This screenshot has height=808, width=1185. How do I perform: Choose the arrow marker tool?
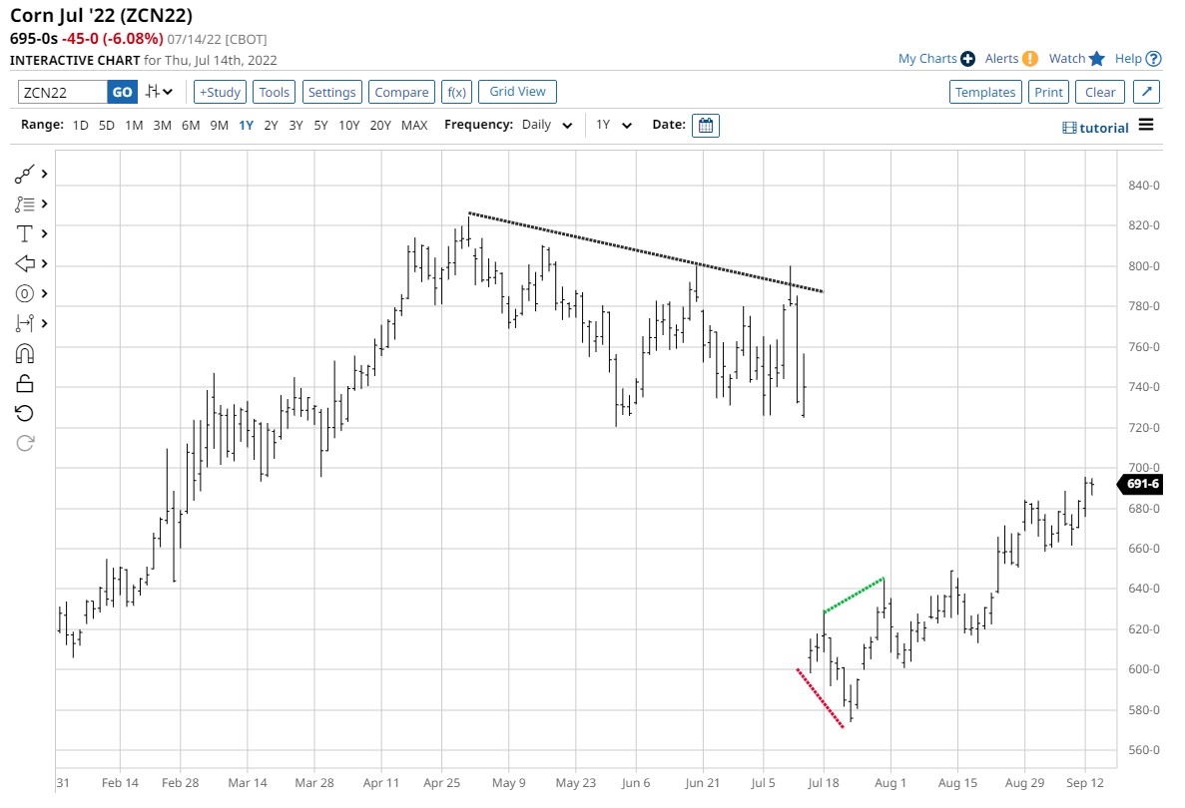[x=24, y=263]
